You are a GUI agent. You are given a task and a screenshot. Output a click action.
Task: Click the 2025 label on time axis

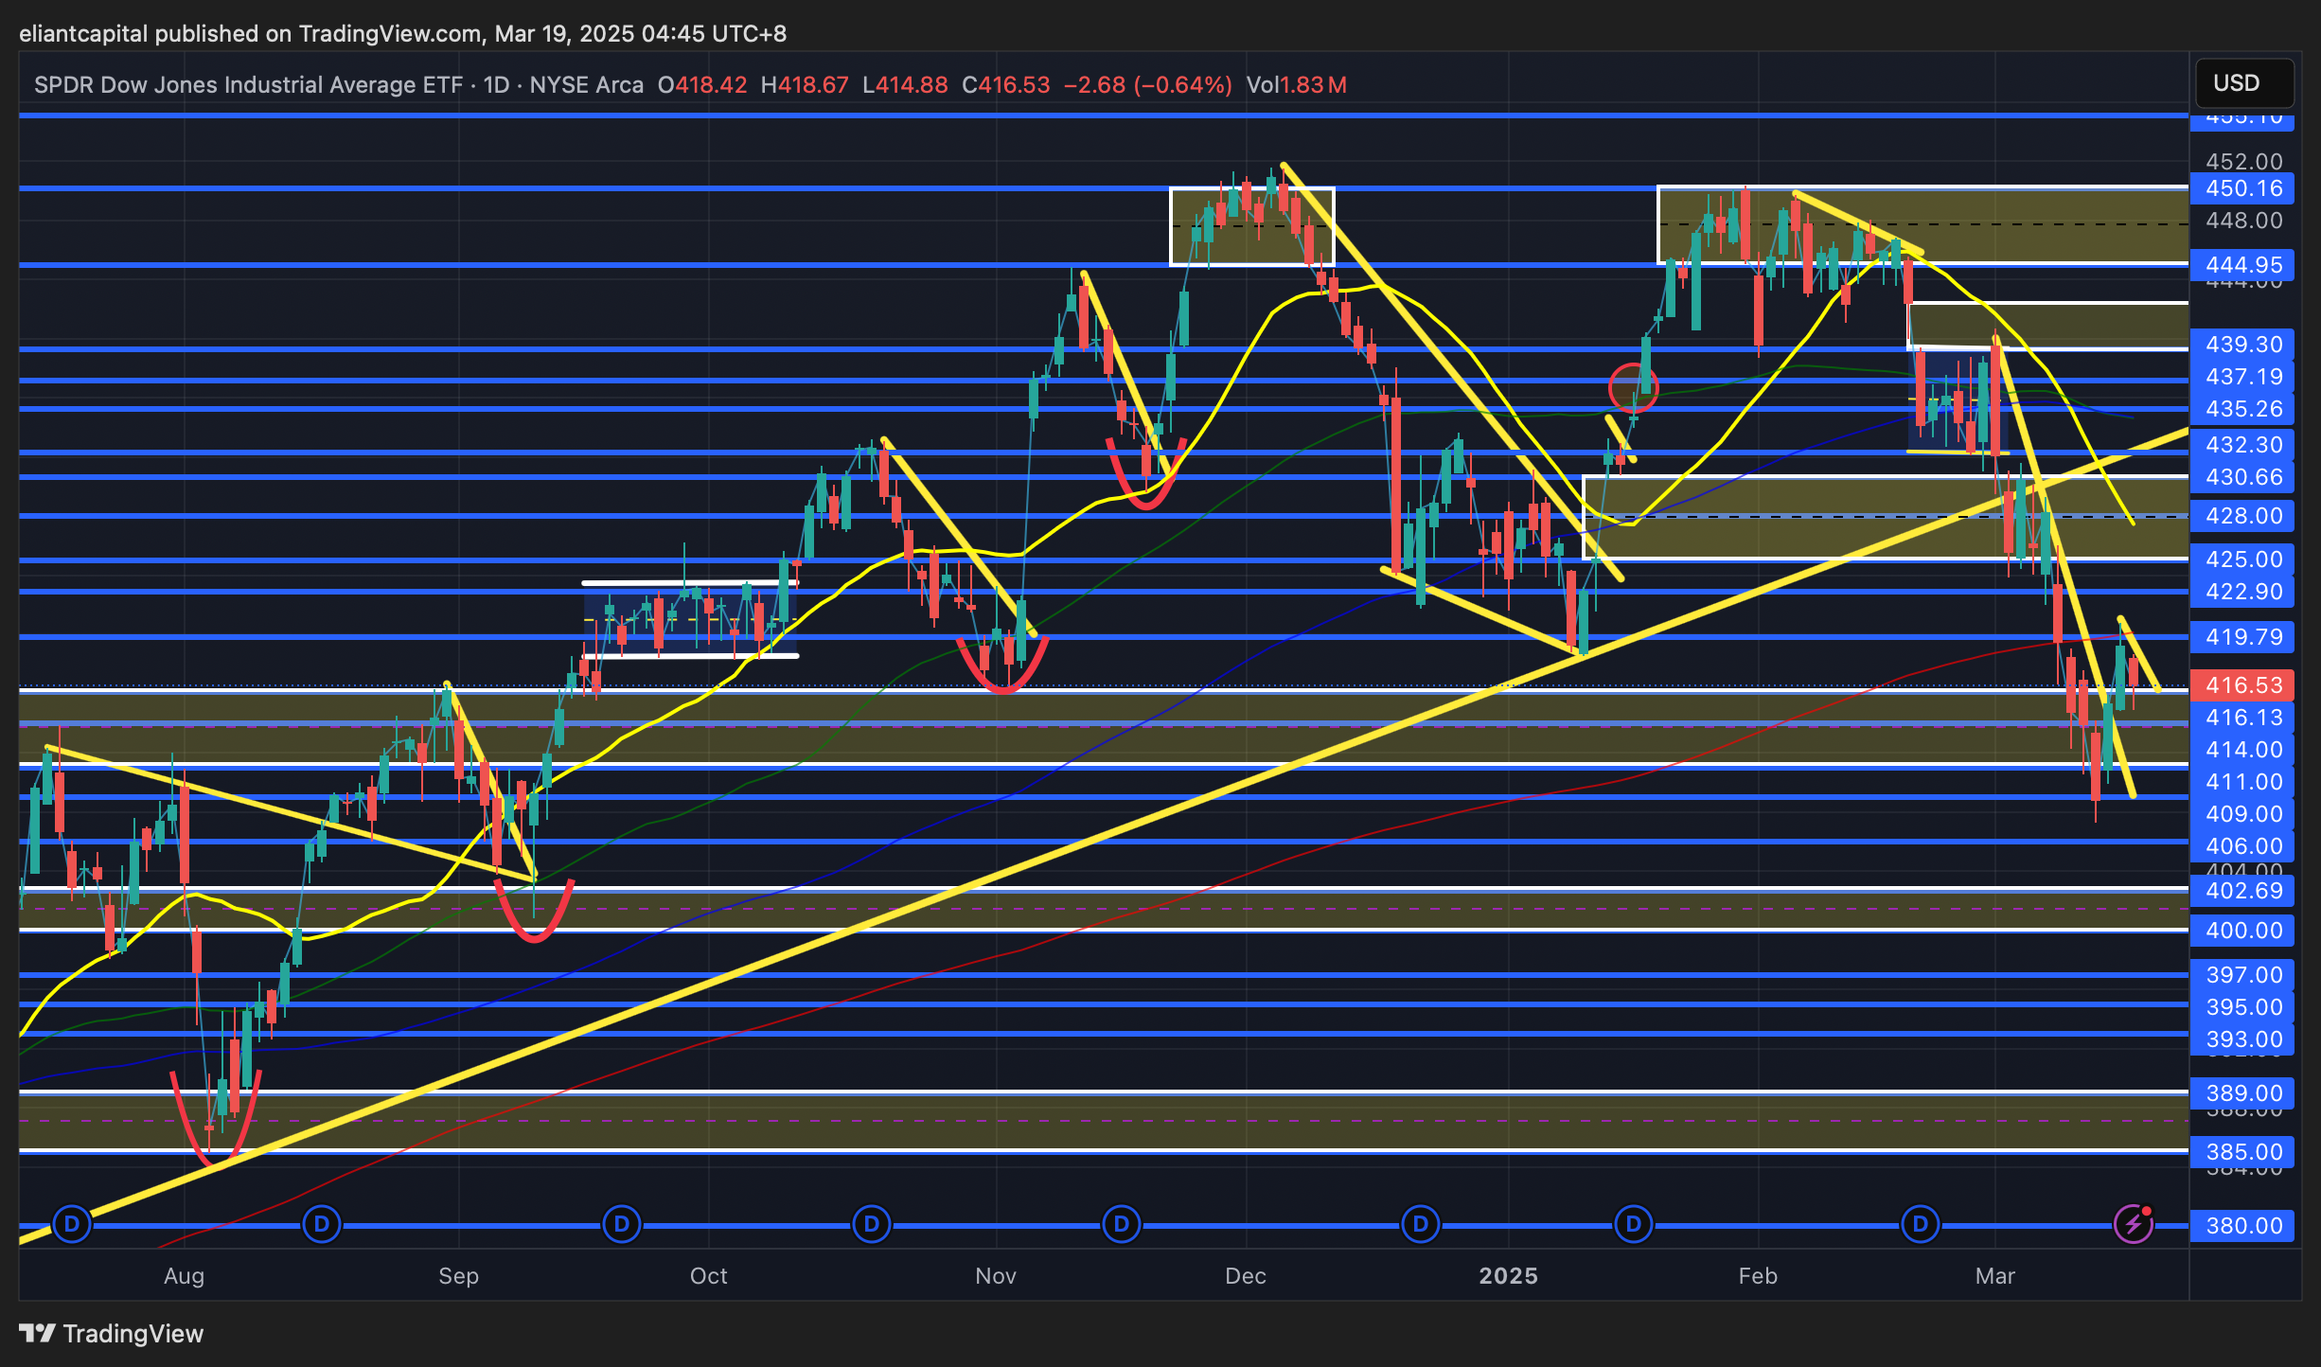pyautogui.click(x=1508, y=1276)
